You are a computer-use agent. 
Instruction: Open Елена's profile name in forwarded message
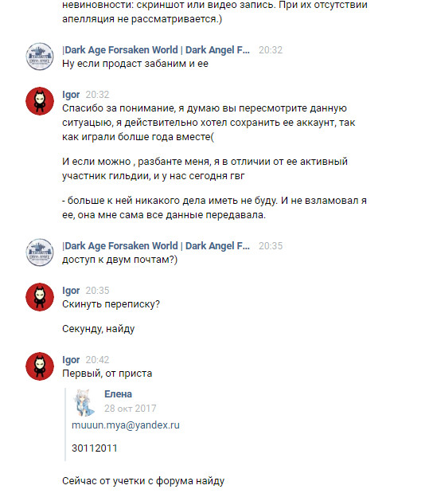(x=118, y=394)
